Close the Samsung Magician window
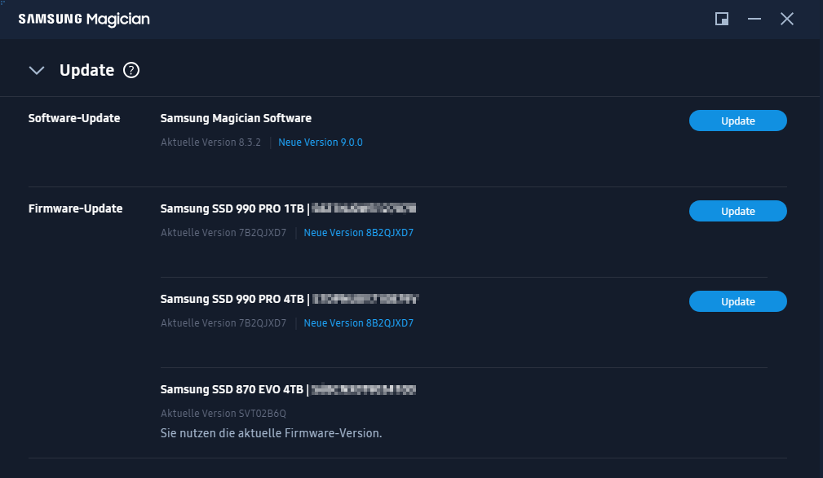This screenshot has width=823, height=478. tap(787, 19)
